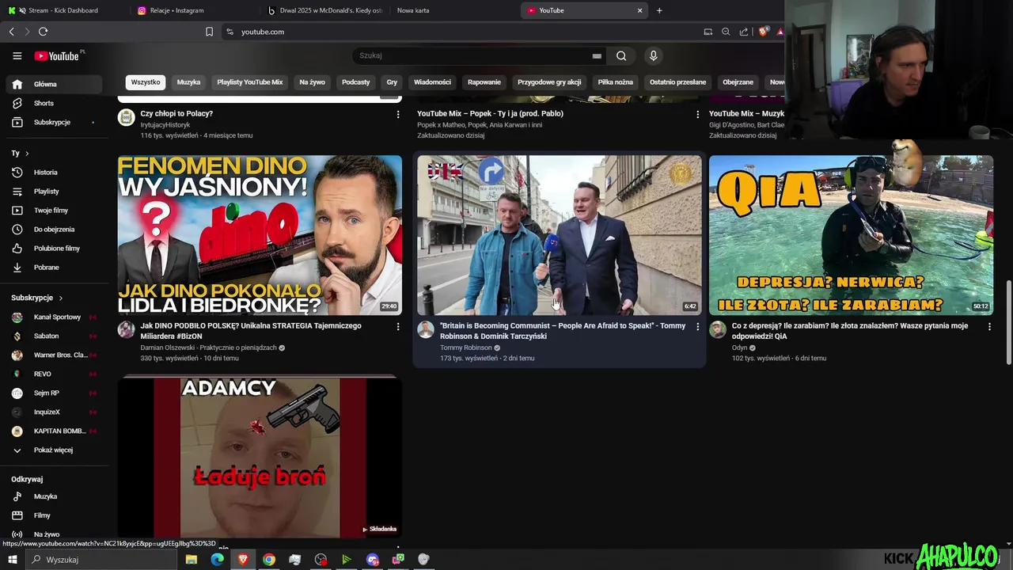Open InquizeX channel subscription
Image resolution: width=1013 pixels, height=570 pixels.
click(x=54, y=412)
